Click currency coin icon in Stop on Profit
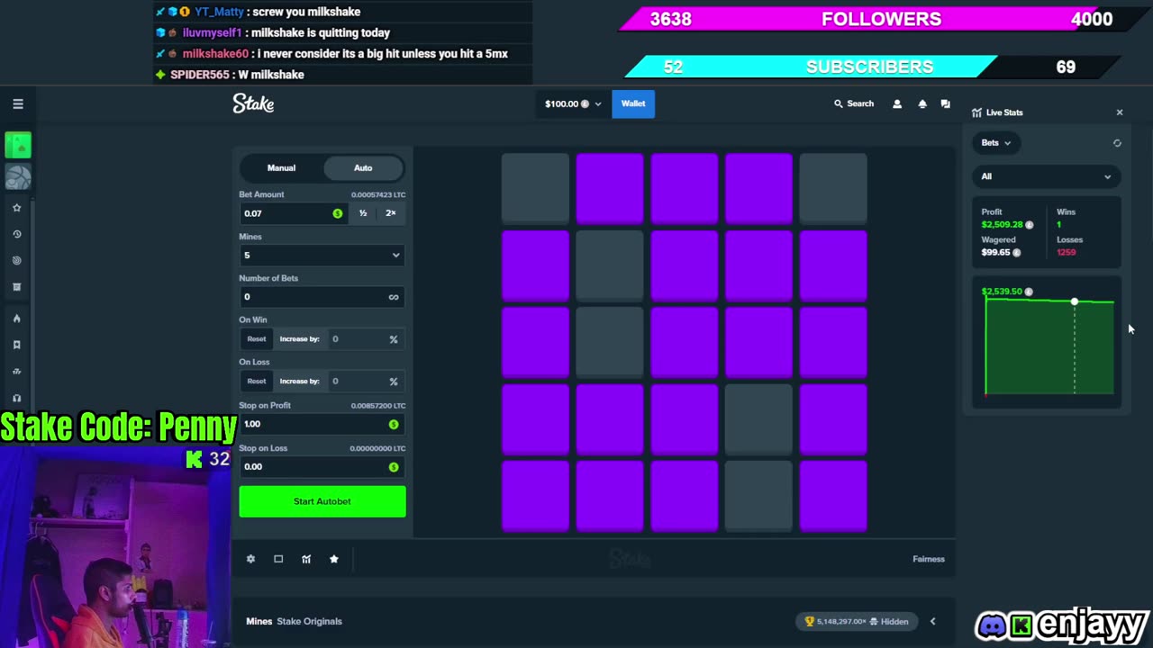Viewport: 1153px width, 648px height. pyautogui.click(x=394, y=424)
